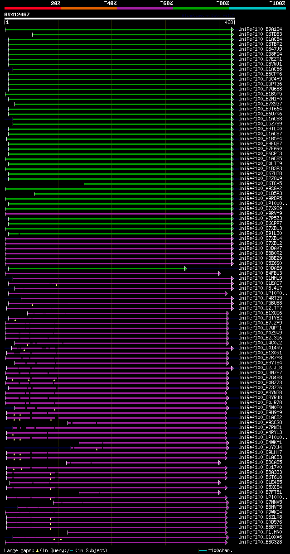Select the UniRef100_Q0DAK7 entry

(x=260, y=248)
